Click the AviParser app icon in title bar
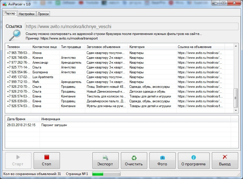 (5, 4)
